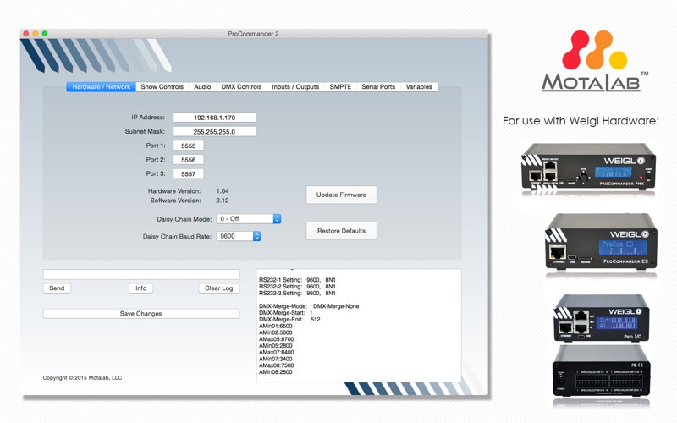Click the Send button
The image size is (677, 423).
point(57,288)
